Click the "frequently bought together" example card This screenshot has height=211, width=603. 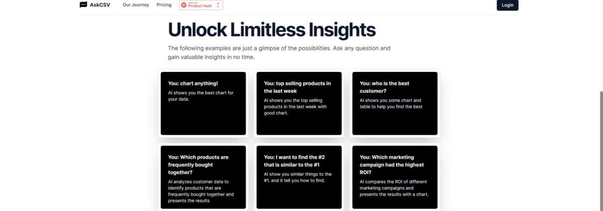(203, 177)
